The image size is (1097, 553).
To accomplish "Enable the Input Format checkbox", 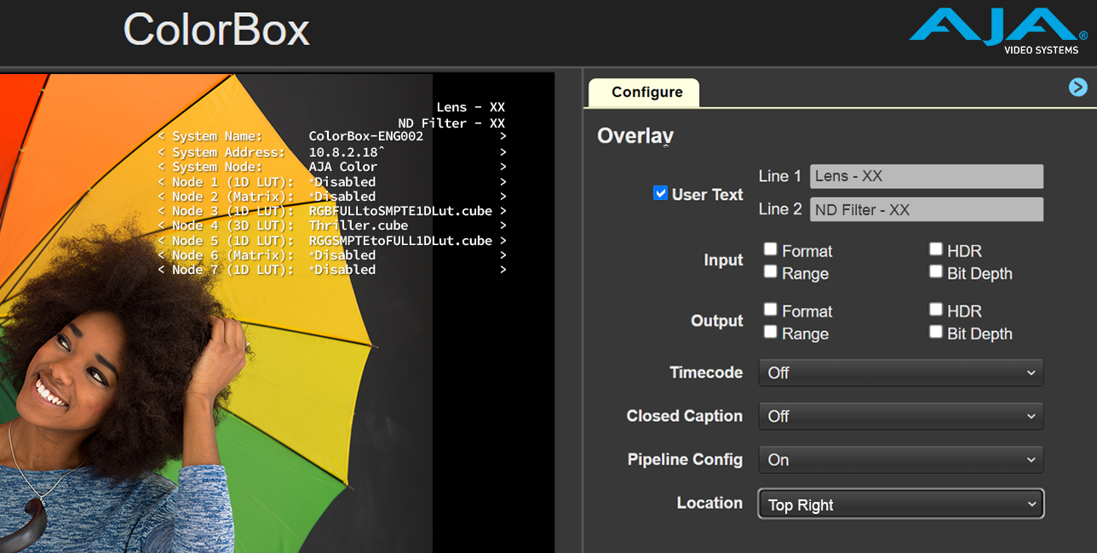I will click(x=770, y=248).
